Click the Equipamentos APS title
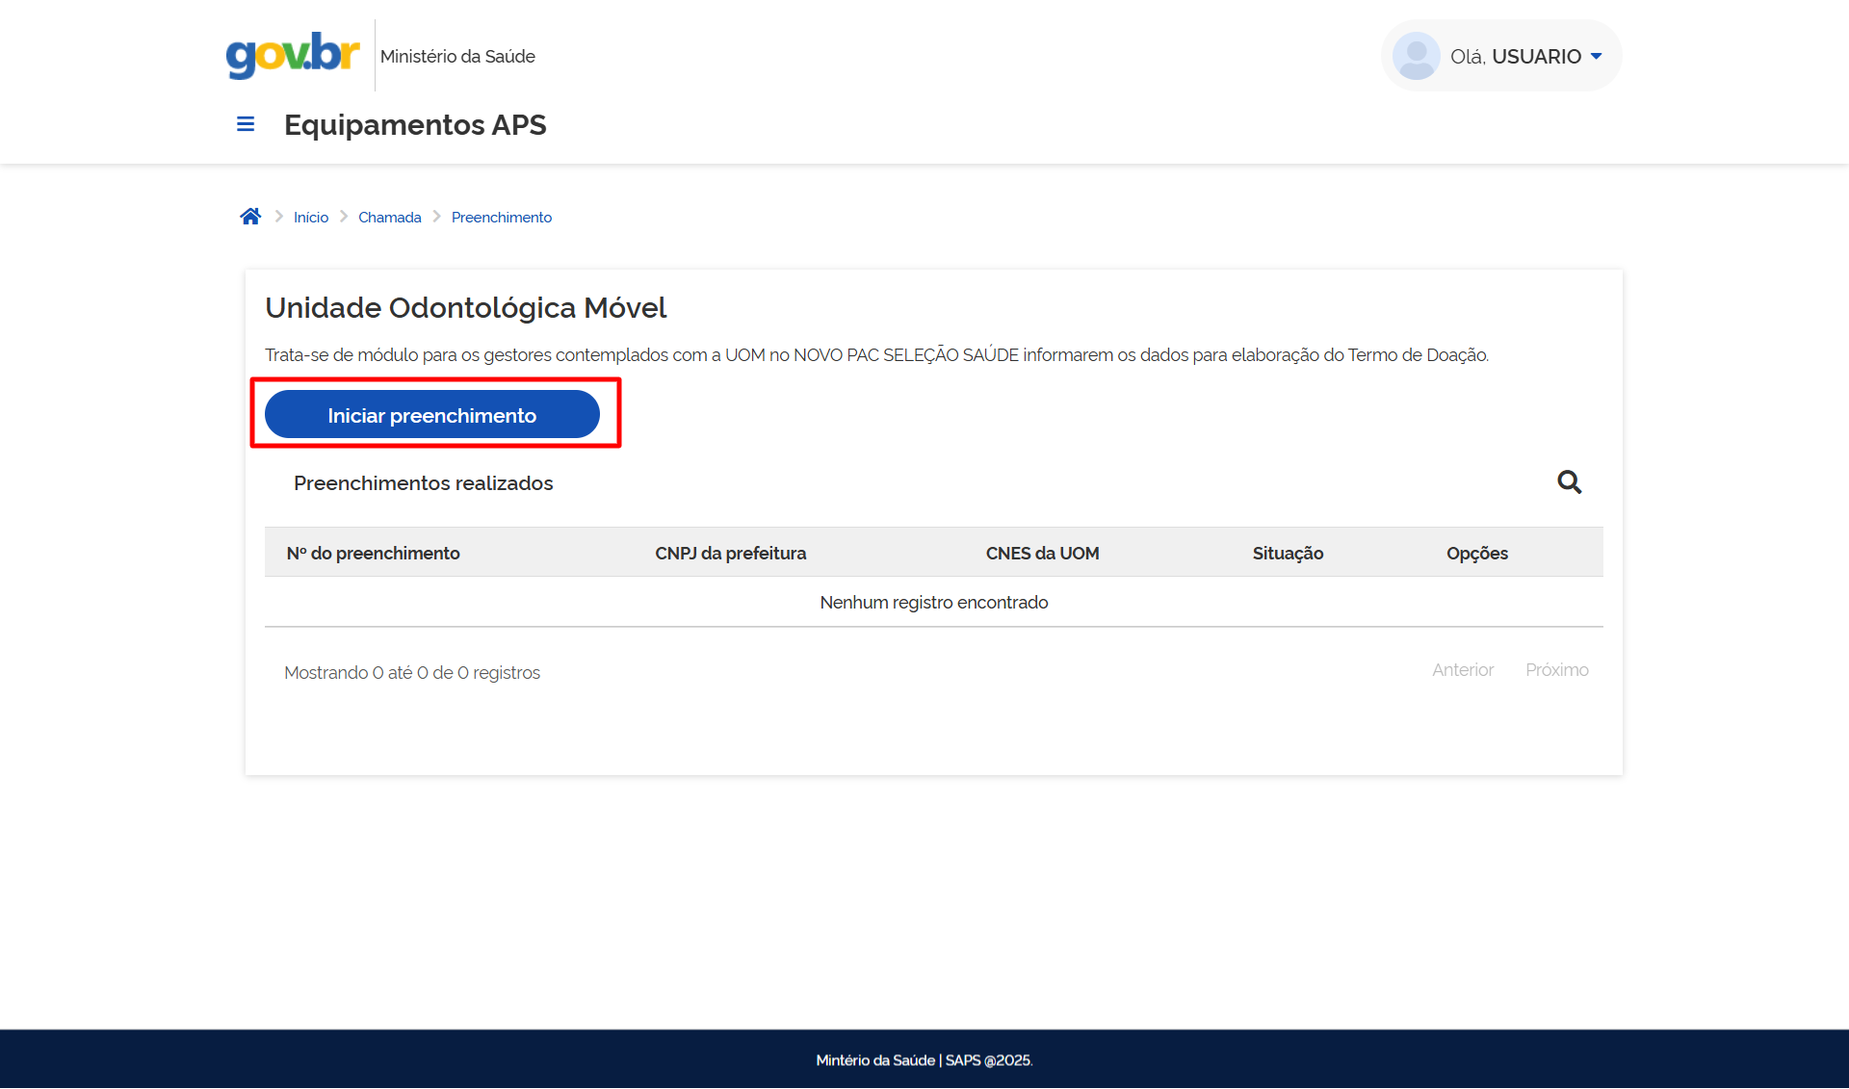1849x1089 pixels. (x=415, y=125)
